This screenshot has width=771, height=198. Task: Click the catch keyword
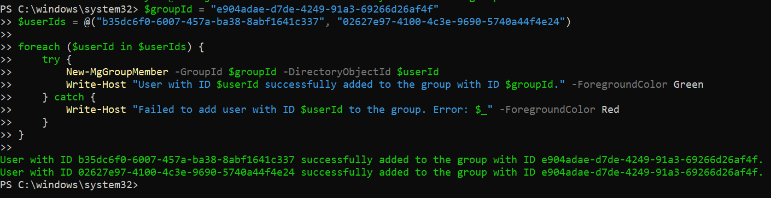click(69, 97)
